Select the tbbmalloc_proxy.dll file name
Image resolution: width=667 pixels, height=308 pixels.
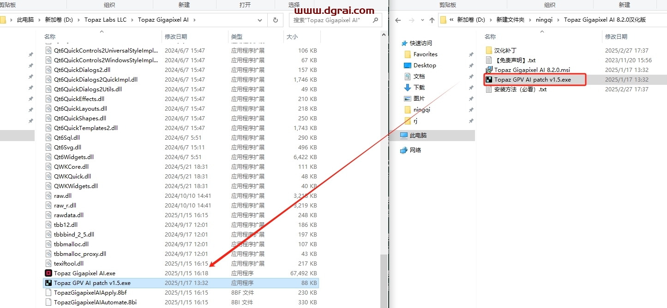pos(80,254)
